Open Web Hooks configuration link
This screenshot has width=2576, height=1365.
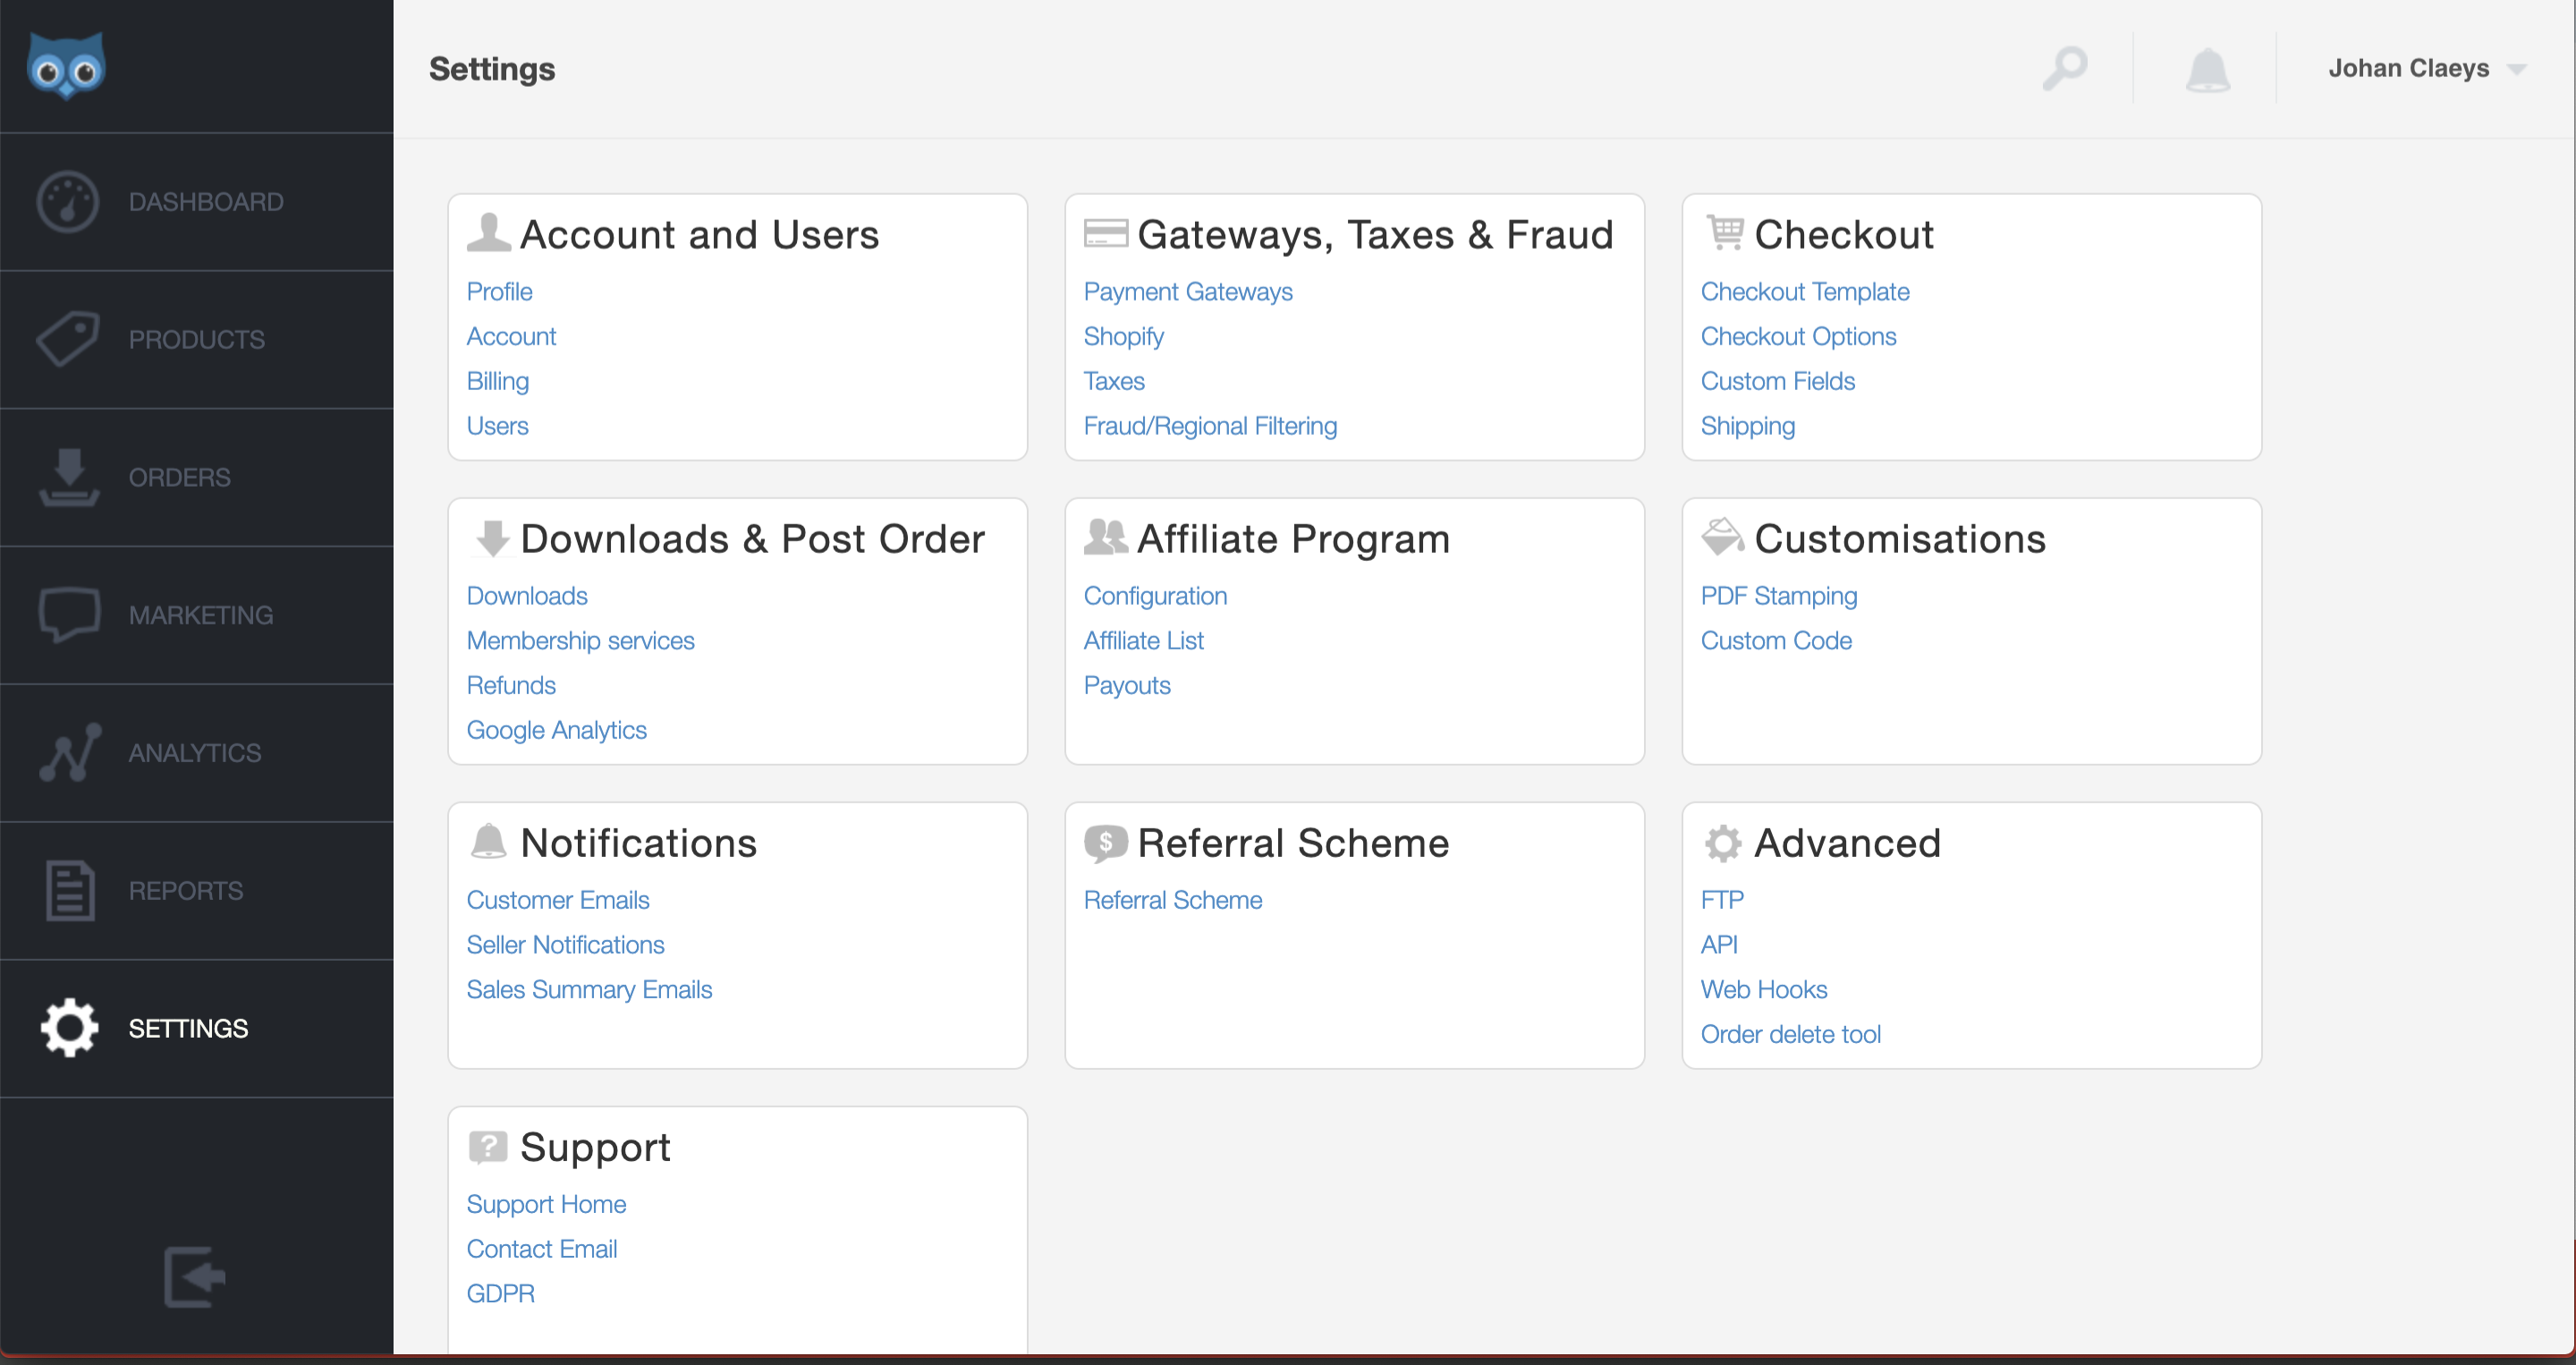tap(1765, 988)
